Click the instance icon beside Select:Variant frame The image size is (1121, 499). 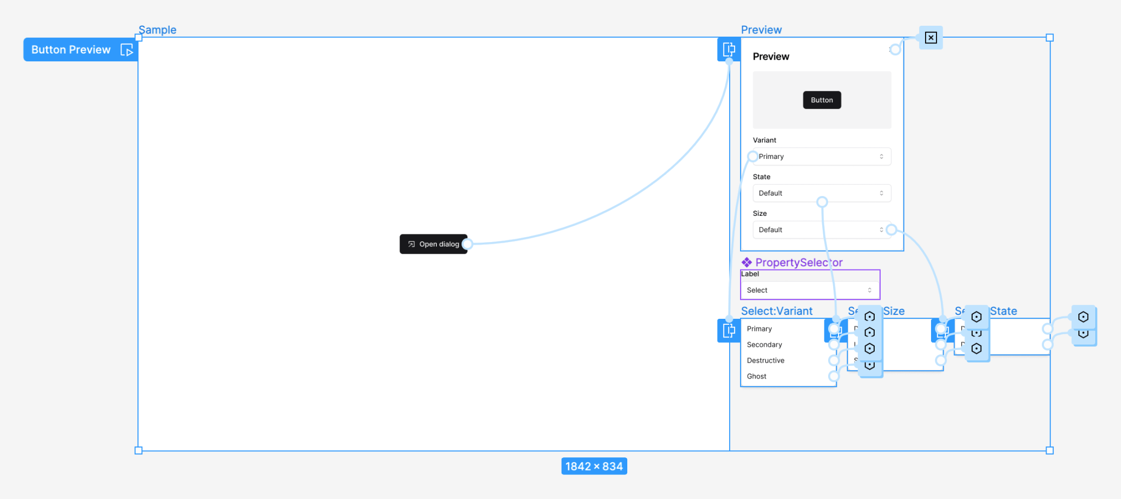tap(729, 331)
